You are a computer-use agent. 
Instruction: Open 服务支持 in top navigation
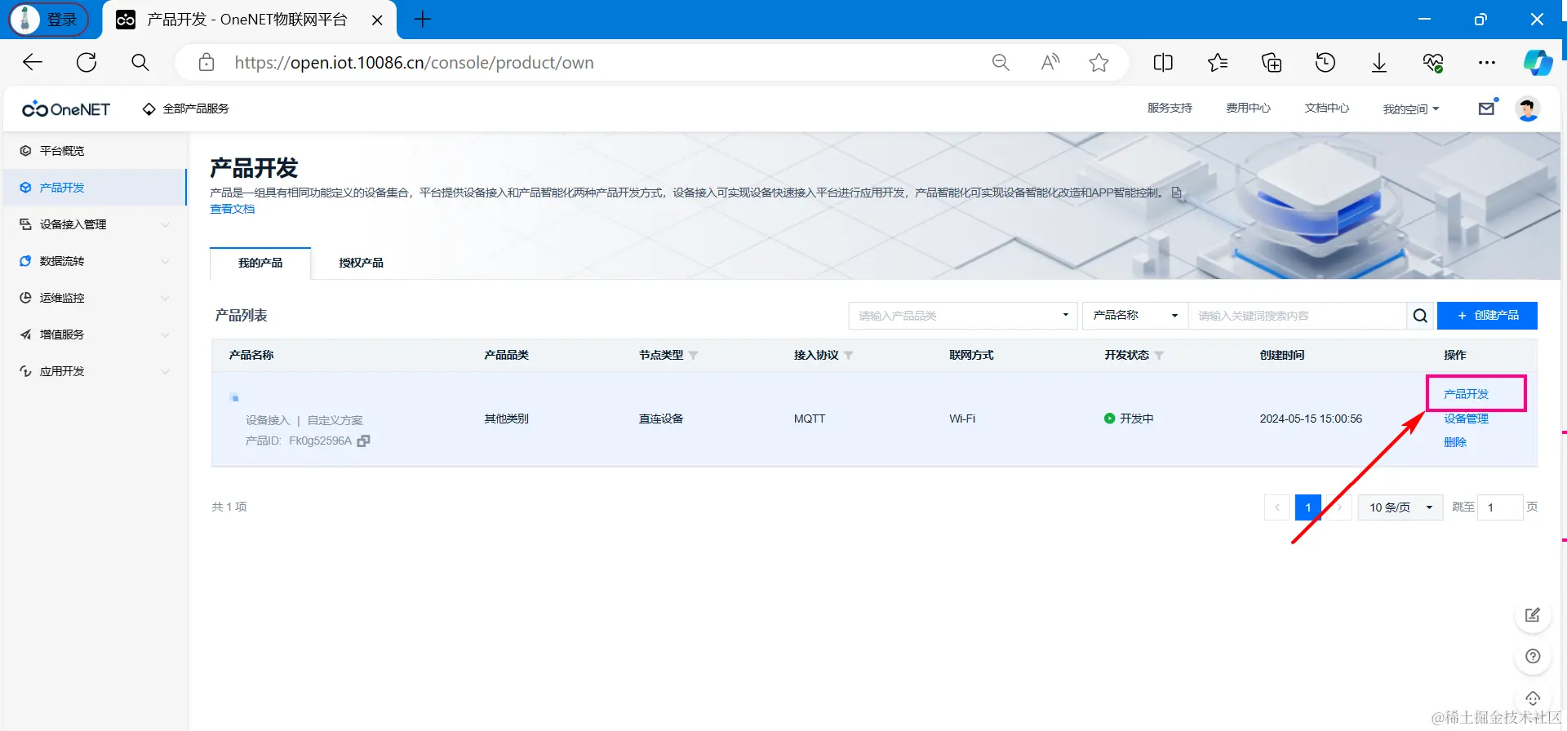coord(1170,108)
